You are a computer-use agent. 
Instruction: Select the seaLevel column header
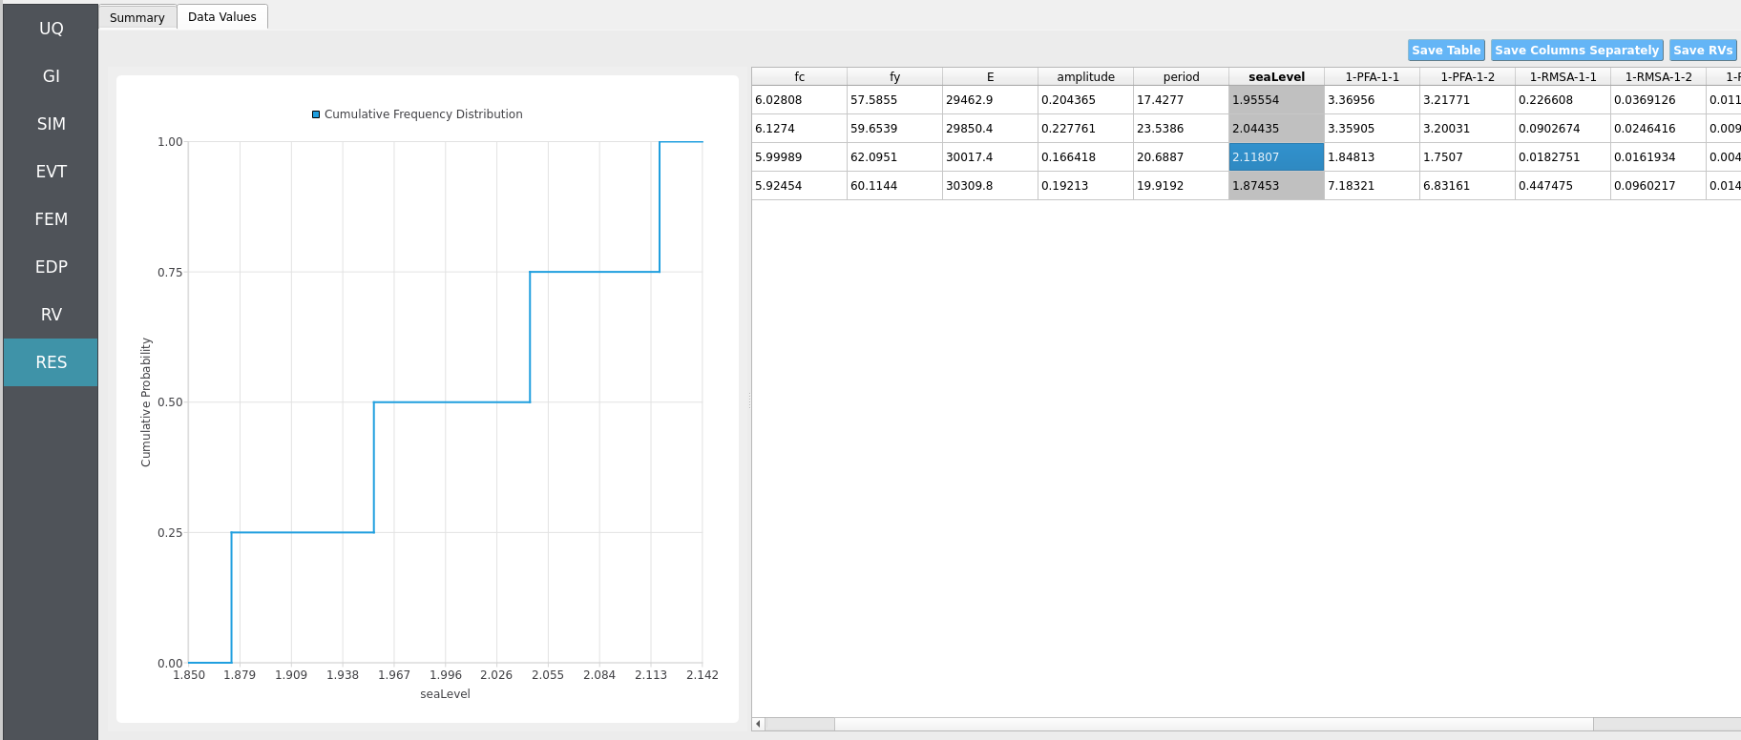pos(1276,76)
